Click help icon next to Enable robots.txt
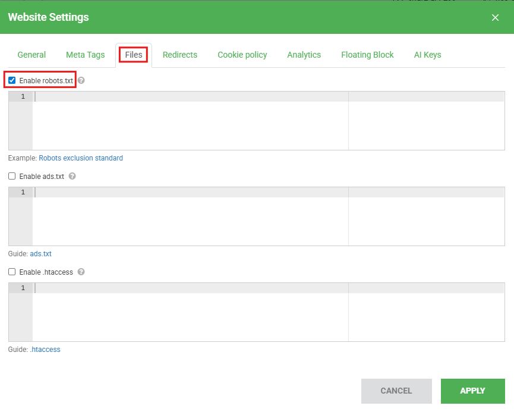The width and height of the screenshot is (514, 412). pyautogui.click(x=81, y=80)
